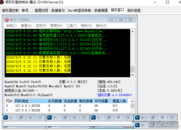Open the 插件(Z) menu
This screenshot has width=181, height=130.
click(101, 26)
